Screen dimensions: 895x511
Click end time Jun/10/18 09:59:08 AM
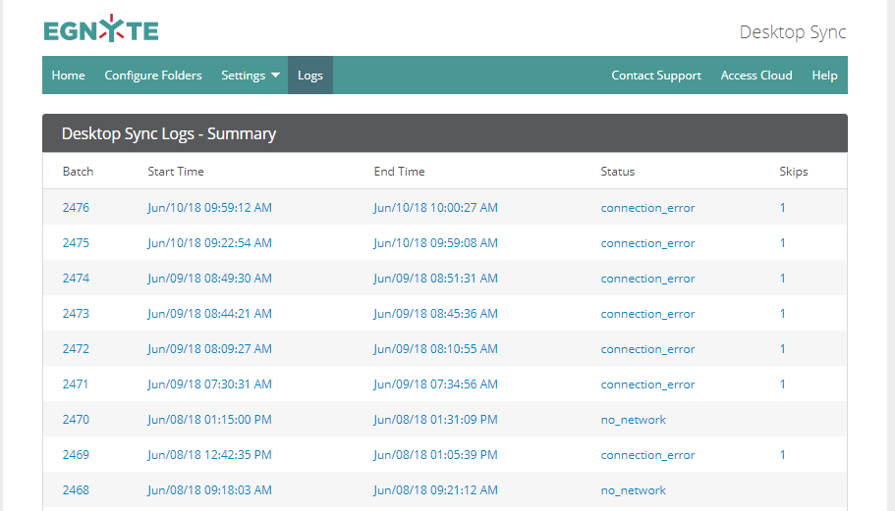point(435,242)
